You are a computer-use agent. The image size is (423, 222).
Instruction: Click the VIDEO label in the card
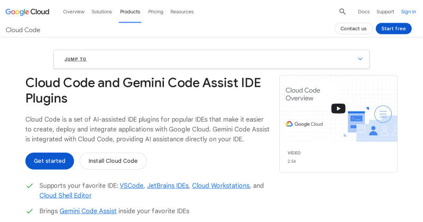click(294, 153)
